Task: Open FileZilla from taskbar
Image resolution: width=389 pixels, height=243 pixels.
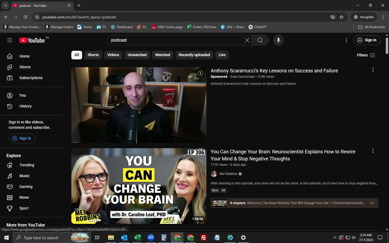Action: click(x=204, y=238)
